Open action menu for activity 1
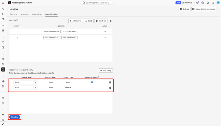The width and height of the screenshot is (221, 126). pos(105,31)
